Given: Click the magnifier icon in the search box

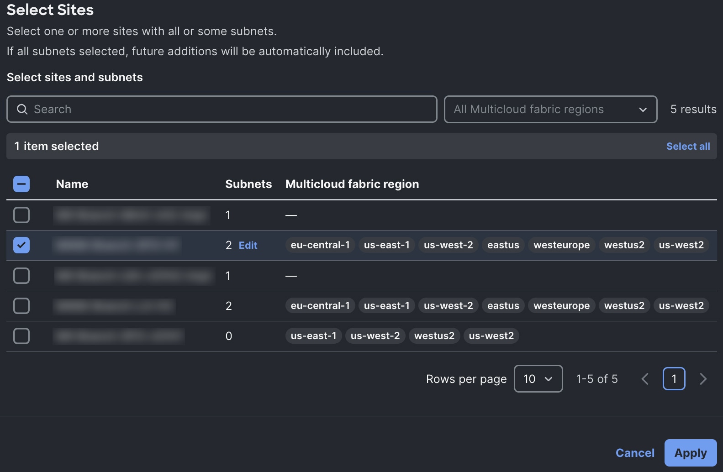Looking at the screenshot, I should (22, 109).
